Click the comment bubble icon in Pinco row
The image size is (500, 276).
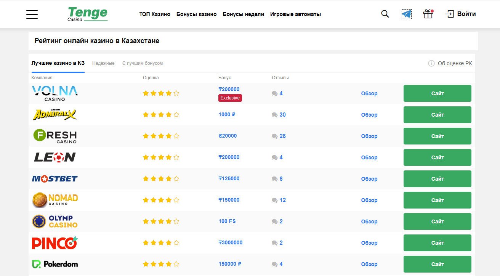click(x=274, y=243)
